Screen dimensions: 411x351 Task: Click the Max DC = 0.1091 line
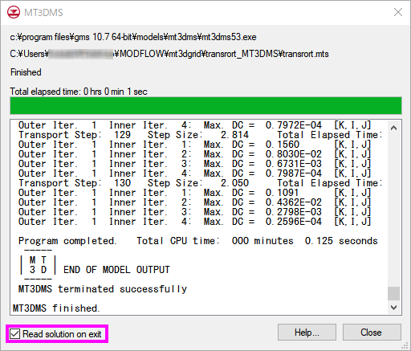(x=194, y=193)
